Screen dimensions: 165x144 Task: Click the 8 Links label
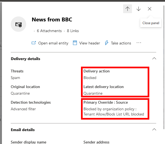(73, 31)
